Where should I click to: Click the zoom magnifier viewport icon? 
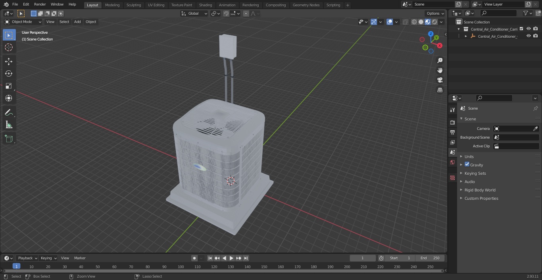pos(440,60)
